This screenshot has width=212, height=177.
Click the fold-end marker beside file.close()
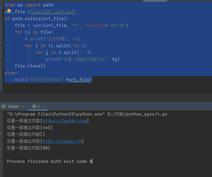tap(2, 66)
